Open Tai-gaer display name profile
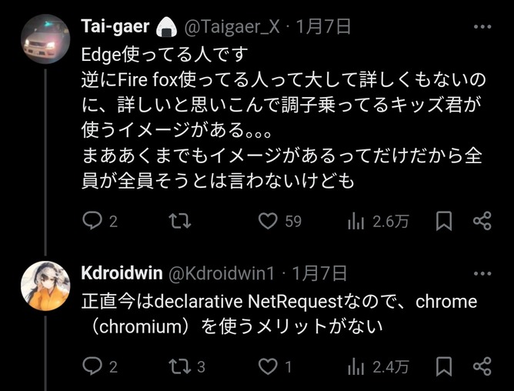This screenshot has width=514, height=391. tap(114, 27)
